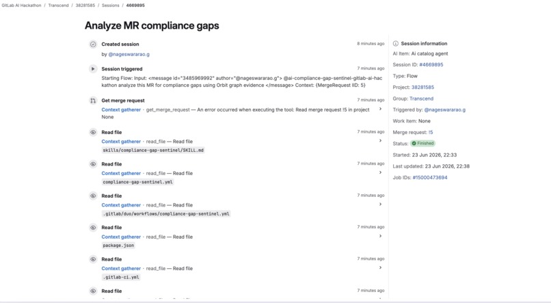Open Transcend breadcrumb item

[x=58, y=5]
